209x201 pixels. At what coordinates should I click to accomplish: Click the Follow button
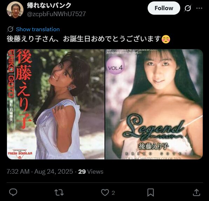click(164, 8)
